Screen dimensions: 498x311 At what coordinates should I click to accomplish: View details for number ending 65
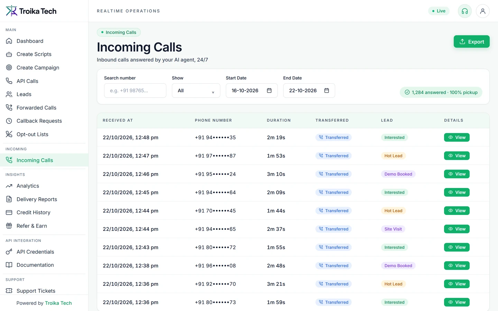[x=457, y=229]
